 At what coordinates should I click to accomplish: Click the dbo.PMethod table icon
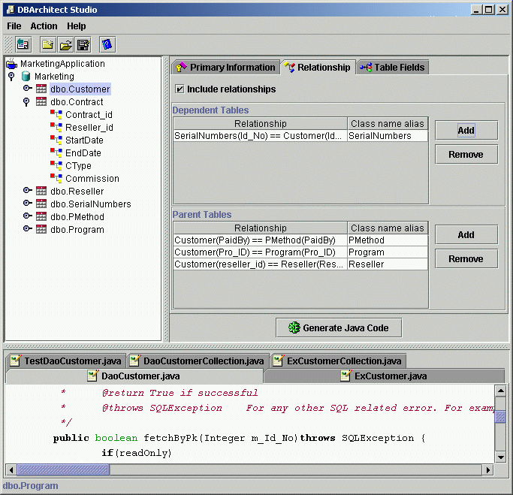[41, 216]
